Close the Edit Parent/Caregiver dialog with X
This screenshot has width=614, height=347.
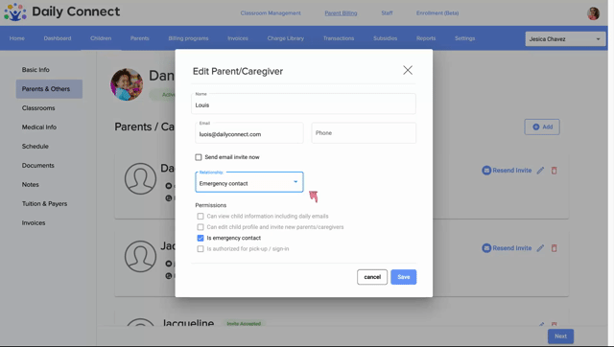(408, 70)
